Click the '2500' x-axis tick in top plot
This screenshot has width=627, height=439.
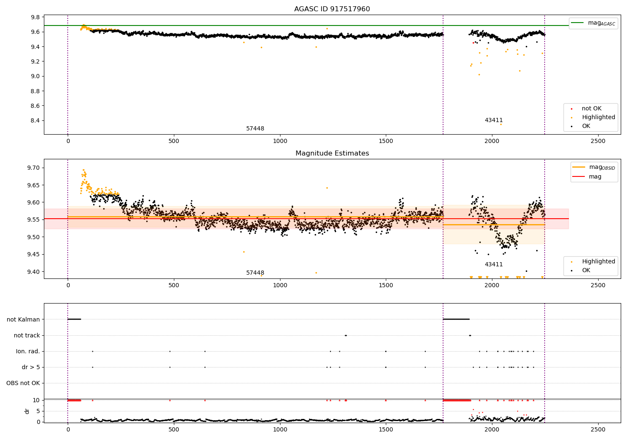click(598, 141)
